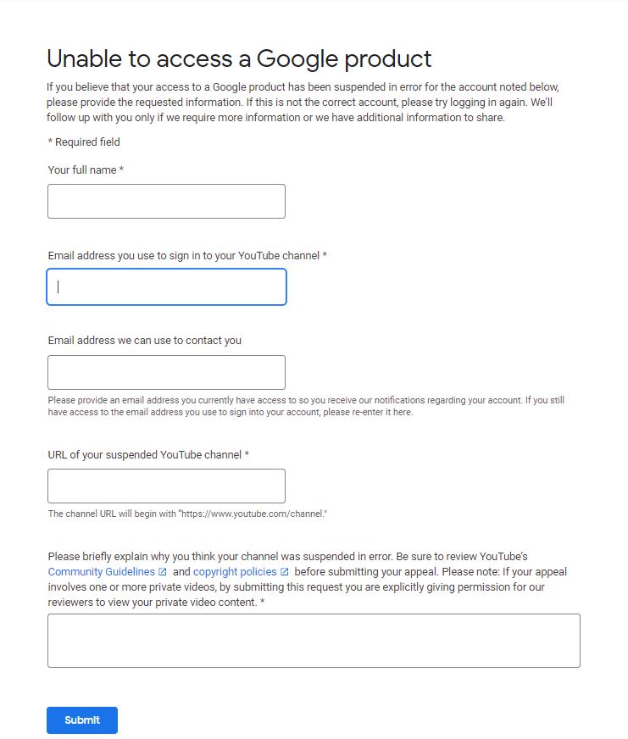Image resolution: width=628 pixels, height=739 pixels.
Task: Click the 'Your full name' label
Action: coord(86,170)
